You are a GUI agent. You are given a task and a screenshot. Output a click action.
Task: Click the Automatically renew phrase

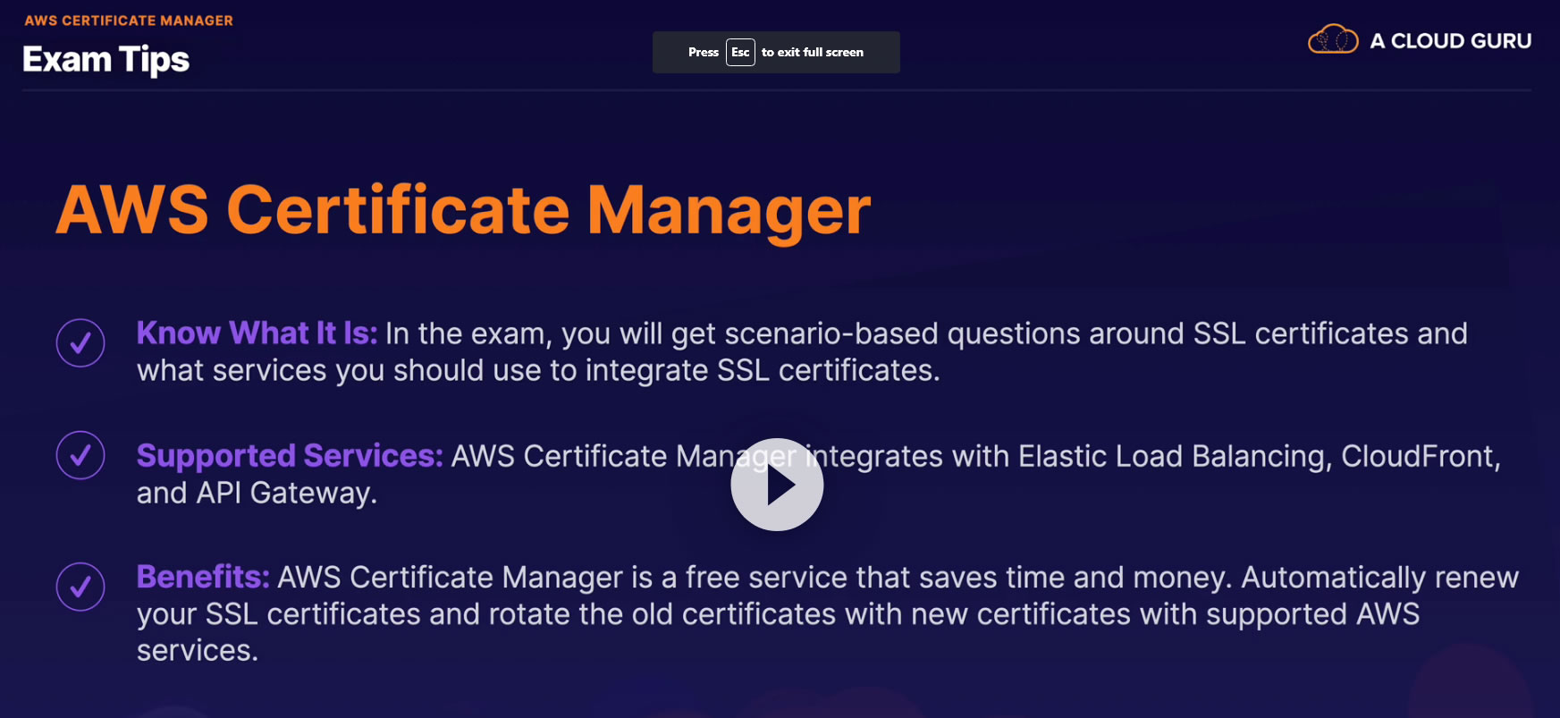tap(1379, 578)
